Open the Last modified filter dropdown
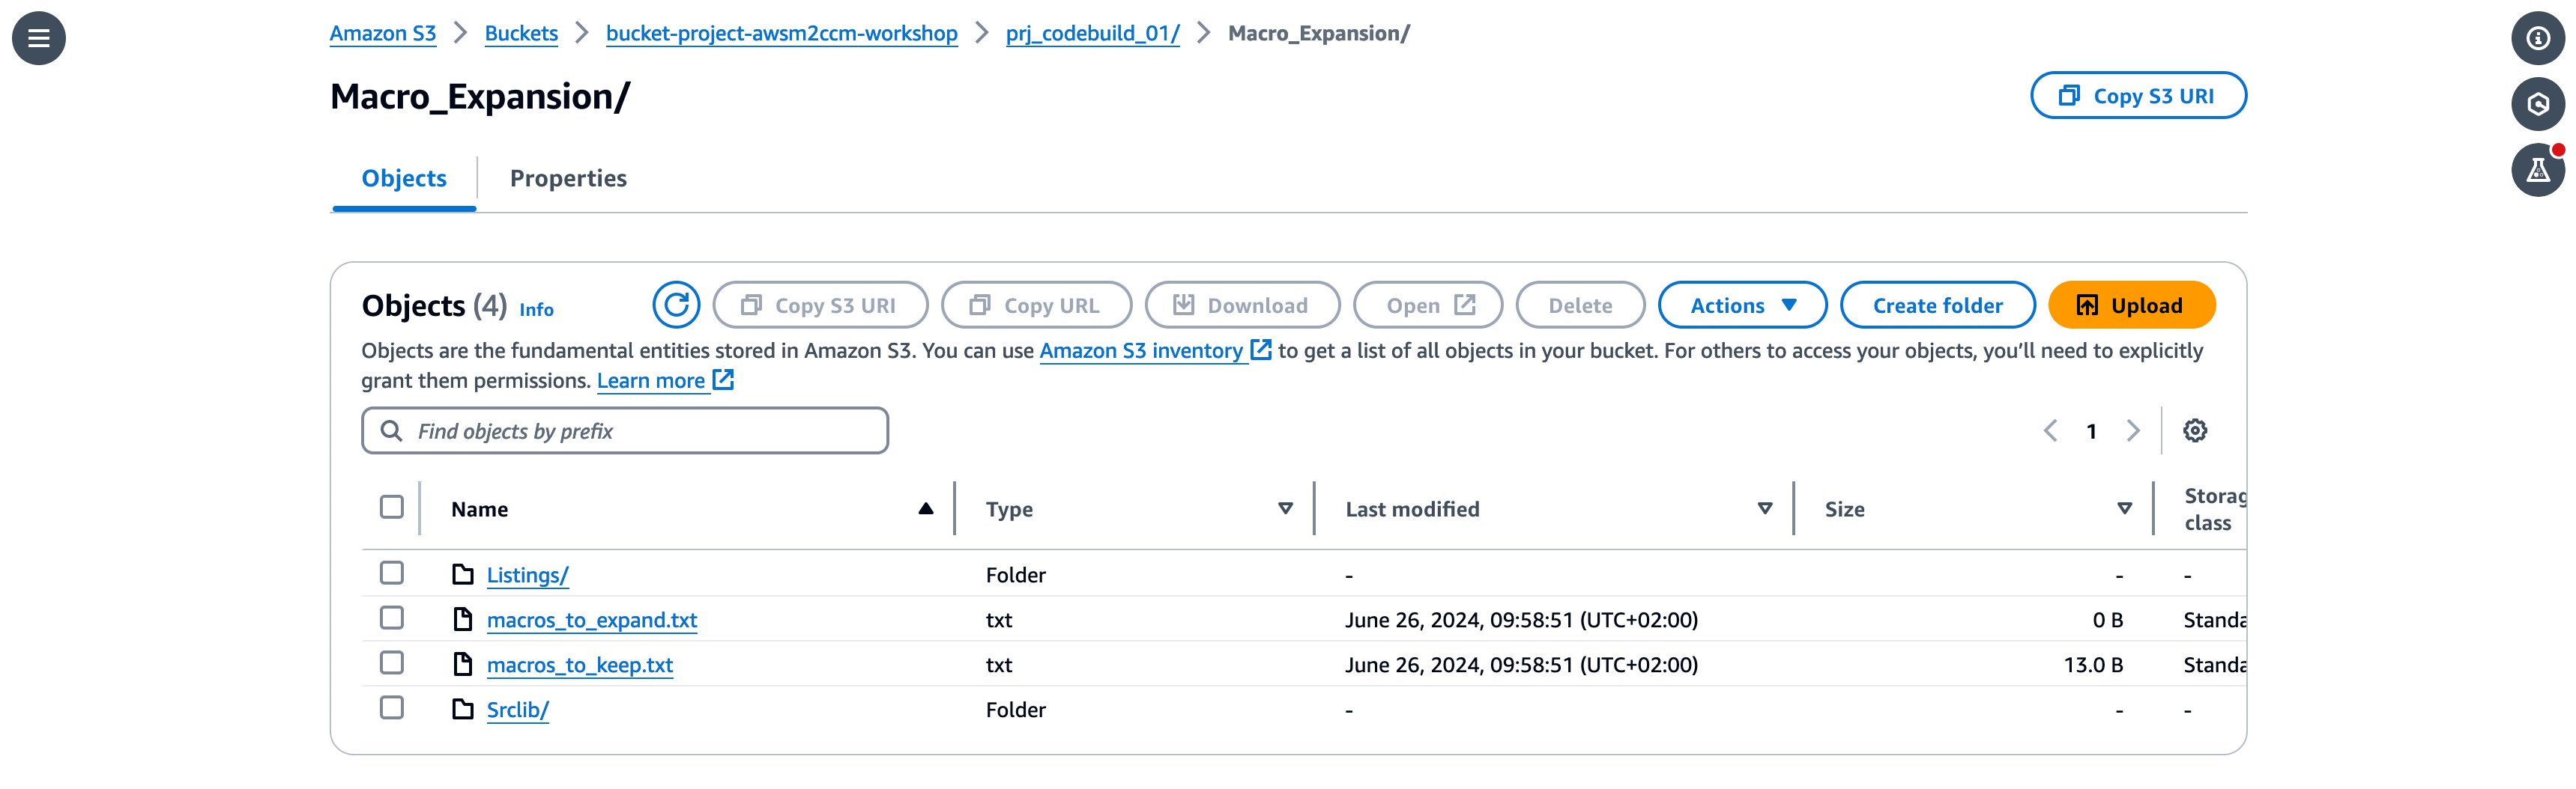Image resolution: width=2576 pixels, height=789 pixels. [x=1763, y=508]
